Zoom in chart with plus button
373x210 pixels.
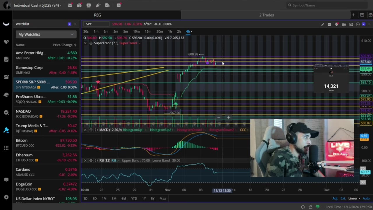tap(228, 118)
